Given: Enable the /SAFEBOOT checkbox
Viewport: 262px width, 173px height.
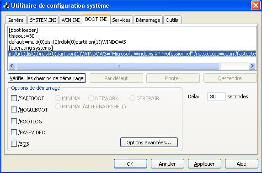Looking at the screenshot, I should click(x=14, y=98).
